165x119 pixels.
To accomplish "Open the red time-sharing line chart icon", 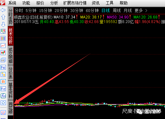I will tap(3, 46).
